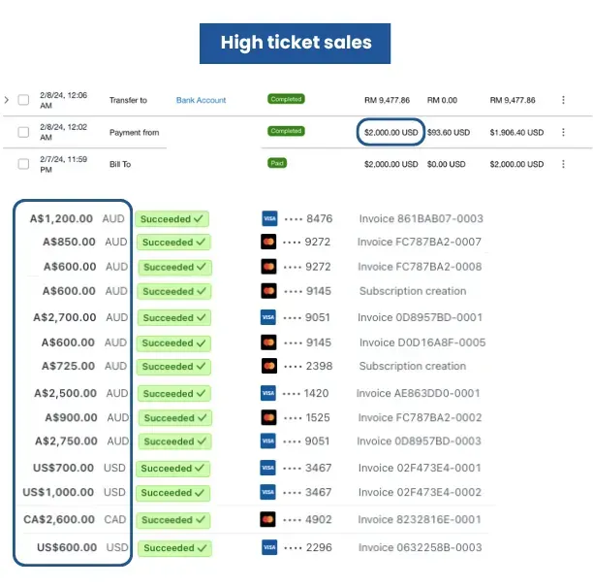Click the Paid status badge
Screen dimensions: 593x586
click(277, 163)
